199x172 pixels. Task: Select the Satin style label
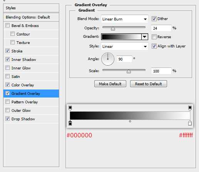pos(16,77)
